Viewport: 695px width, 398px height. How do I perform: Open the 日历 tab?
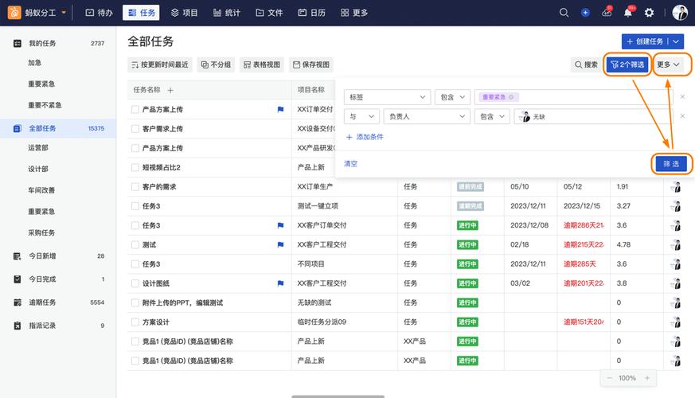click(x=311, y=13)
